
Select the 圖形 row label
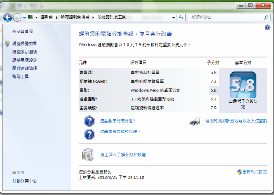click(x=84, y=90)
